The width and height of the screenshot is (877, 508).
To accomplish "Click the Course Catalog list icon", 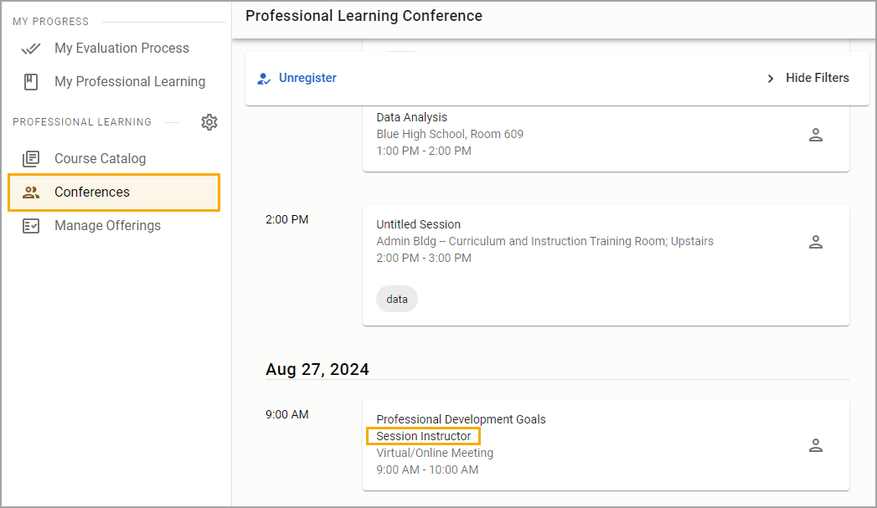I will (31, 159).
